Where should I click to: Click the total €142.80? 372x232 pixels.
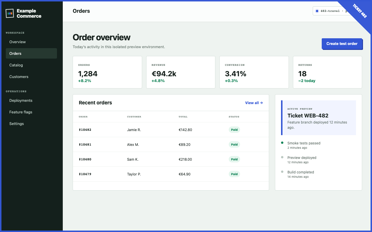[x=185, y=130]
